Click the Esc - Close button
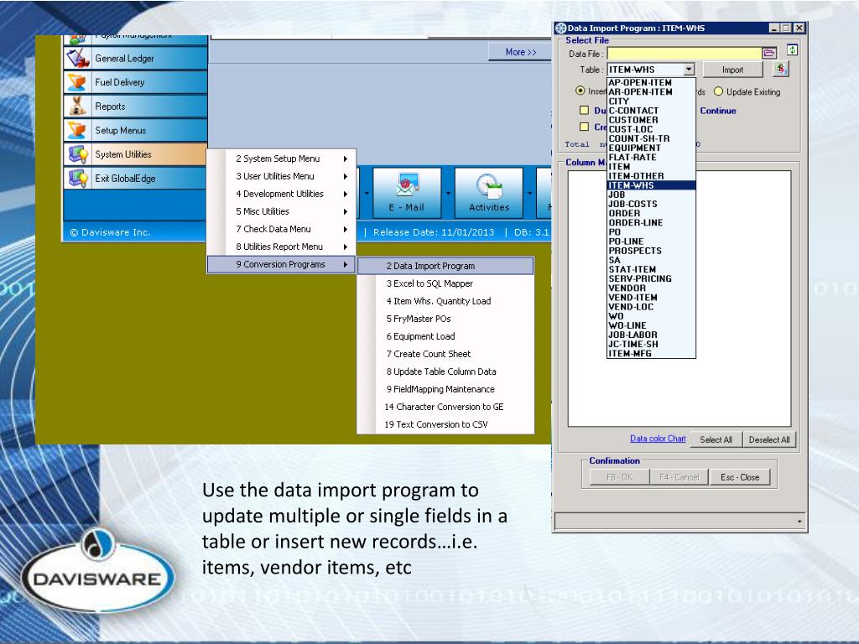 coord(740,477)
